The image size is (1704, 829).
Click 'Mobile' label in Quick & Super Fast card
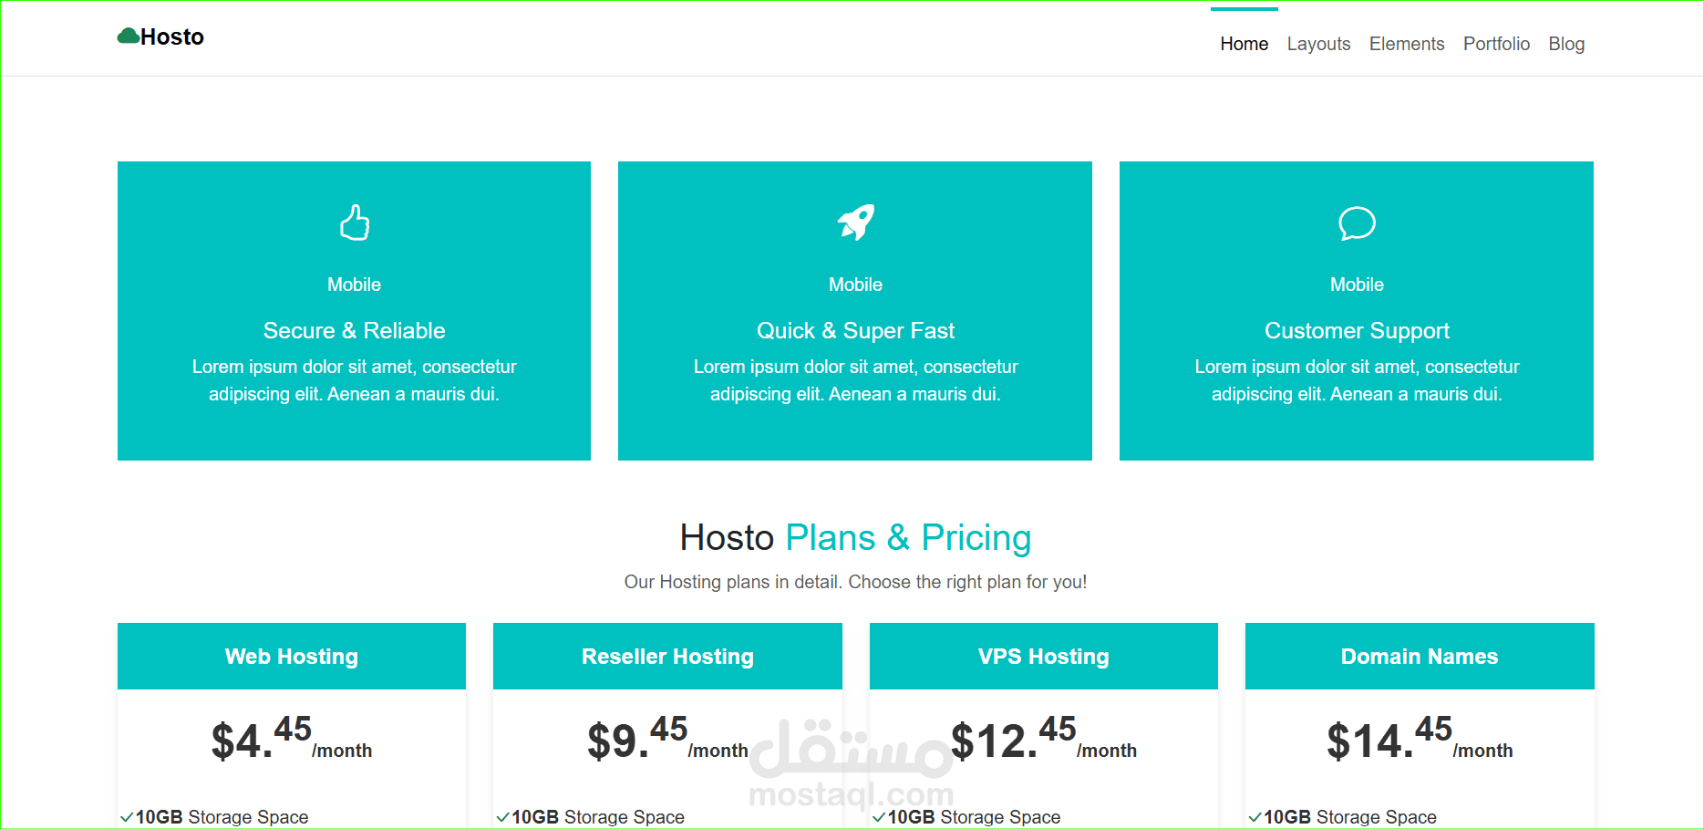(x=855, y=285)
